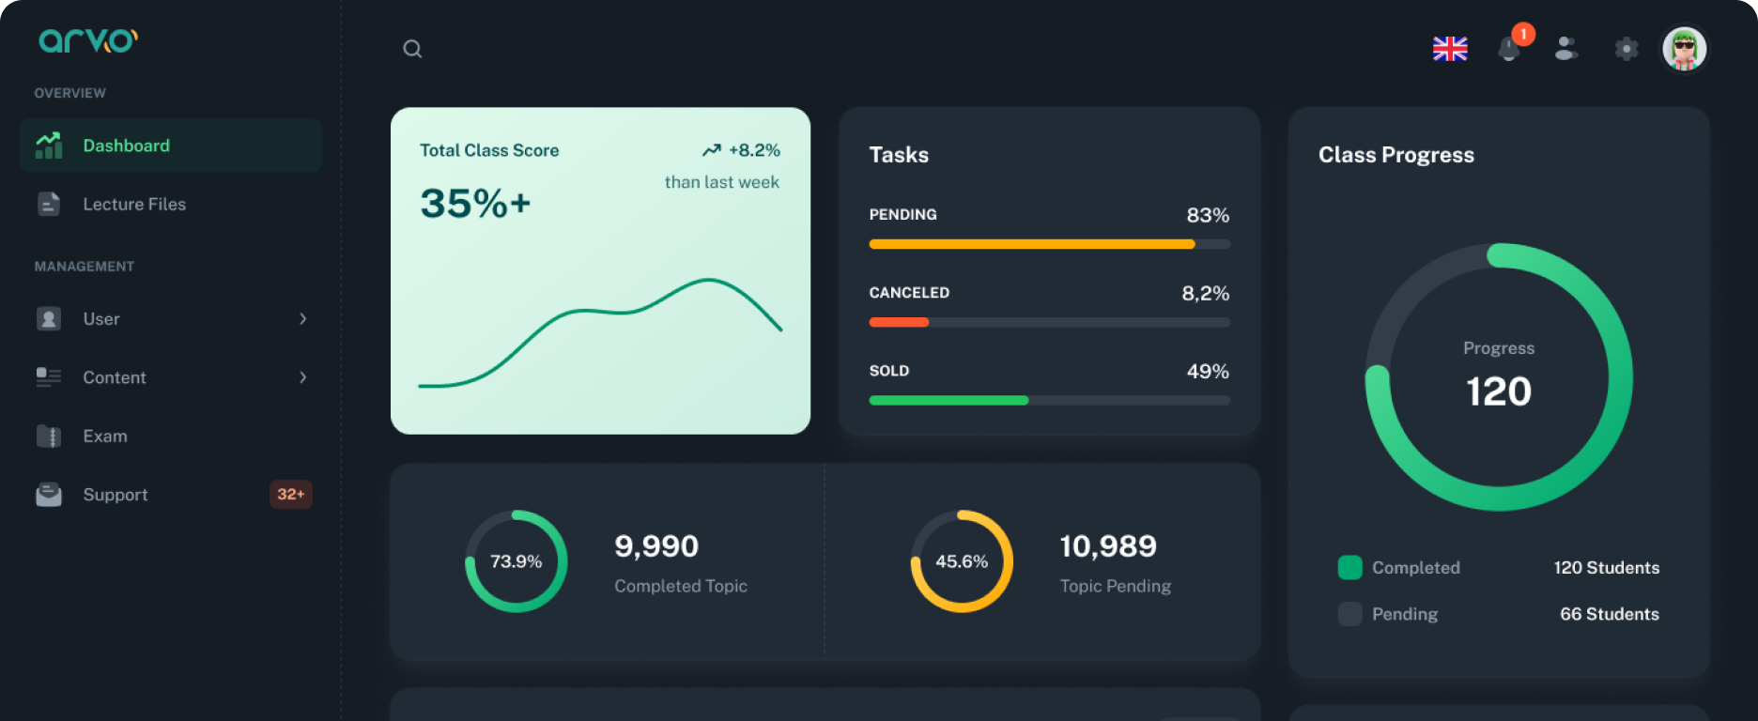Select Dashboard in the sidebar
This screenshot has width=1758, height=721.
pyautogui.click(x=126, y=146)
